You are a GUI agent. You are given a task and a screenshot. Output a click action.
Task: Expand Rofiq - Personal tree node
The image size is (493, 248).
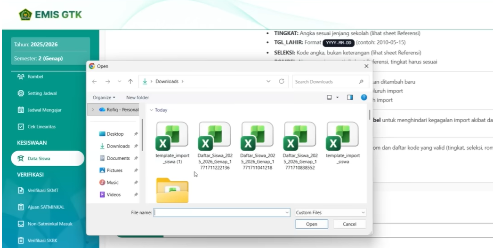pos(93,110)
